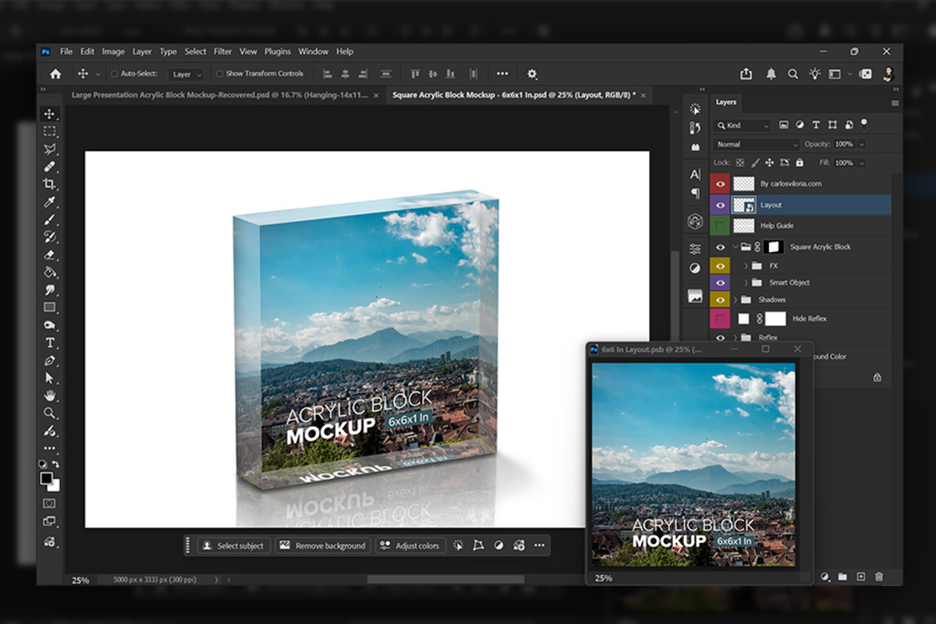
Task: Select the Zoom tool
Action: 50,413
